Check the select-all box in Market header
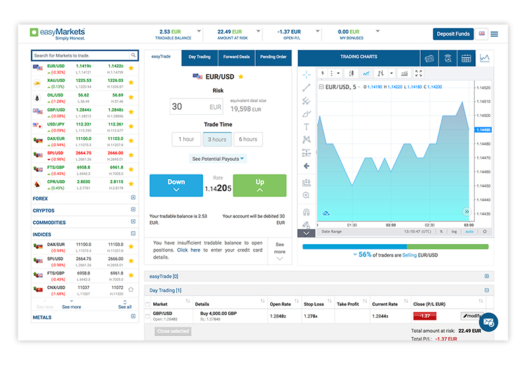The height and width of the screenshot is (365, 526). 147,305
